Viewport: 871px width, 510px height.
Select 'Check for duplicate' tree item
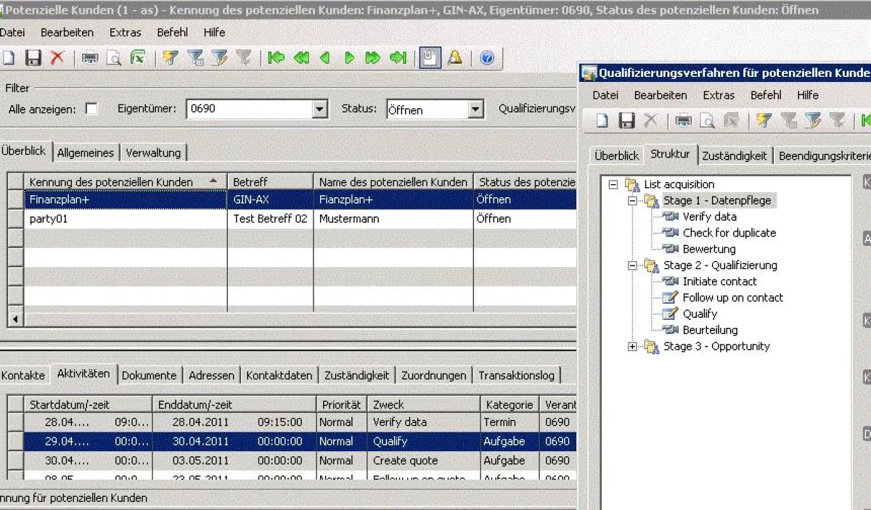(x=729, y=233)
